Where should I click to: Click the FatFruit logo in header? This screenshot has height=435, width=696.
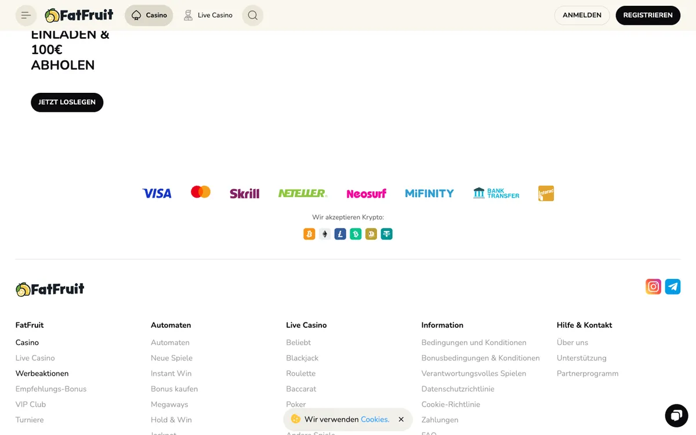click(79, 16)
